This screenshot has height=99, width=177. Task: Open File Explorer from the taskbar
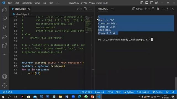click(x=61, y=97)
